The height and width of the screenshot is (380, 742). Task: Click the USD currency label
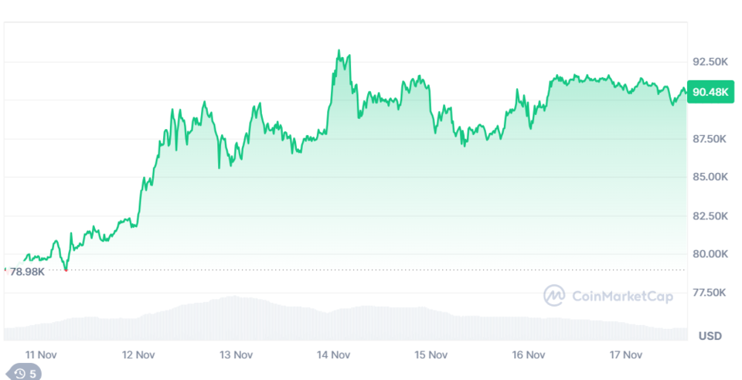(x=710, y=336)
